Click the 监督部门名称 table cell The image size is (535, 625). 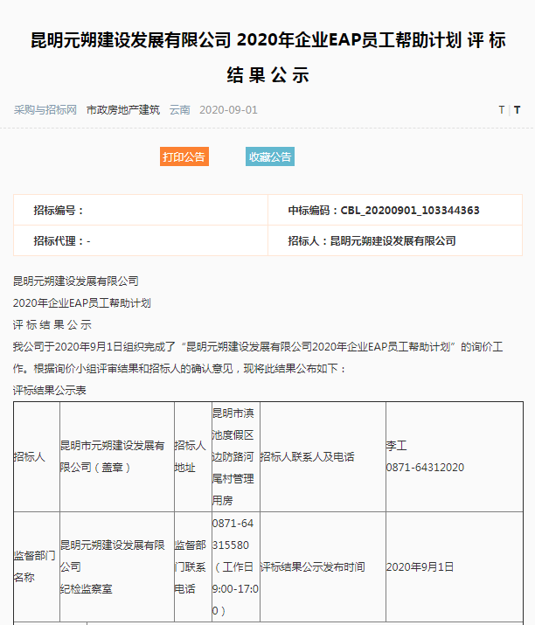pos(35,566)
